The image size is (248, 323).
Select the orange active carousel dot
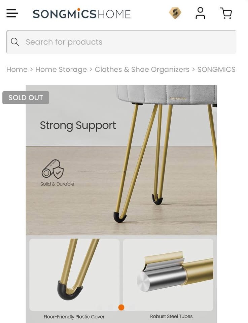[x=121, y=307]
